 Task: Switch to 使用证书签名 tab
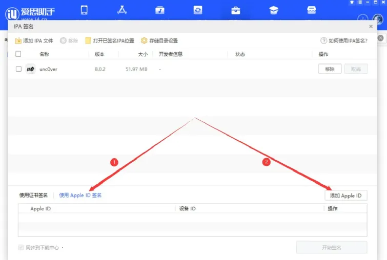pyautogui.click(x=33, y=195)
